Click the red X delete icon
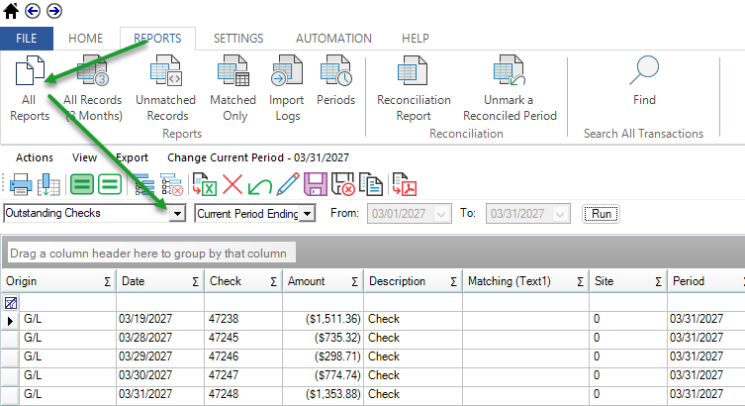 233,184
